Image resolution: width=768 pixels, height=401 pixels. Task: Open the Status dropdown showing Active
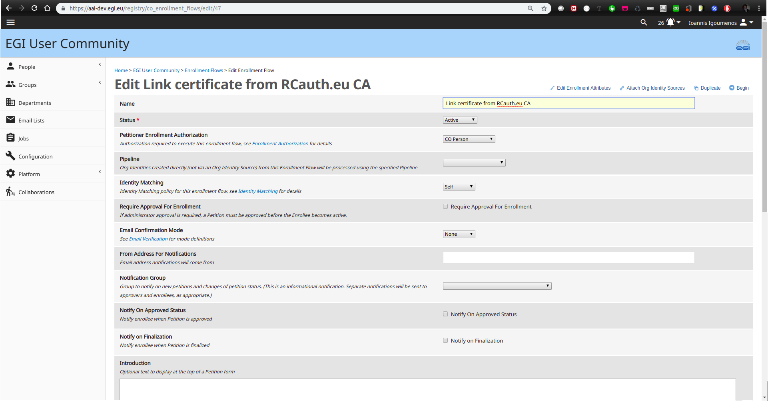460,120
